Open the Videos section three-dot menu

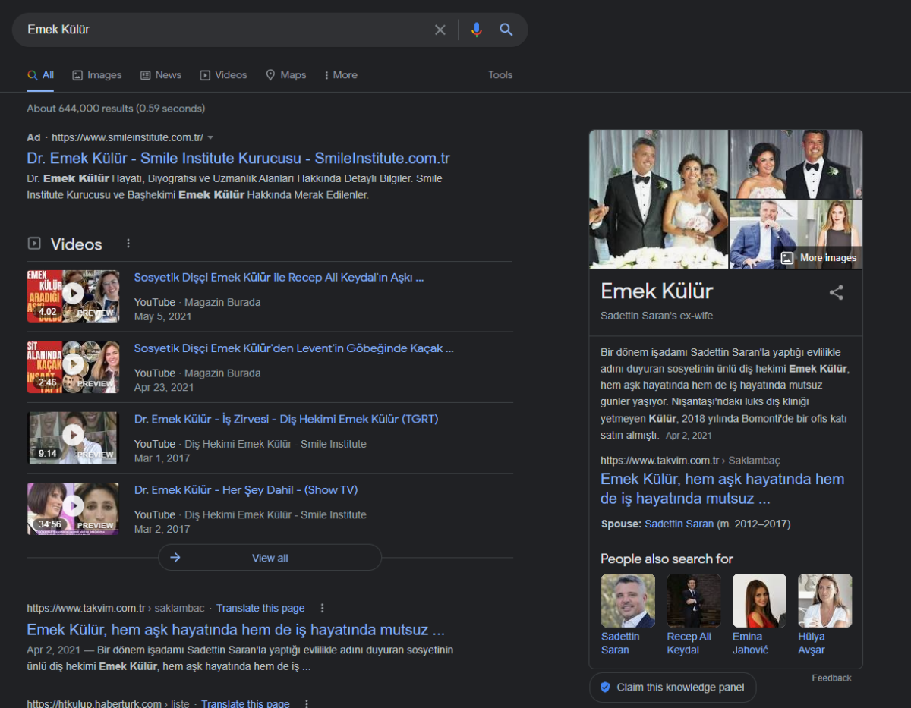pyautogui.click(x=128, y=244)
